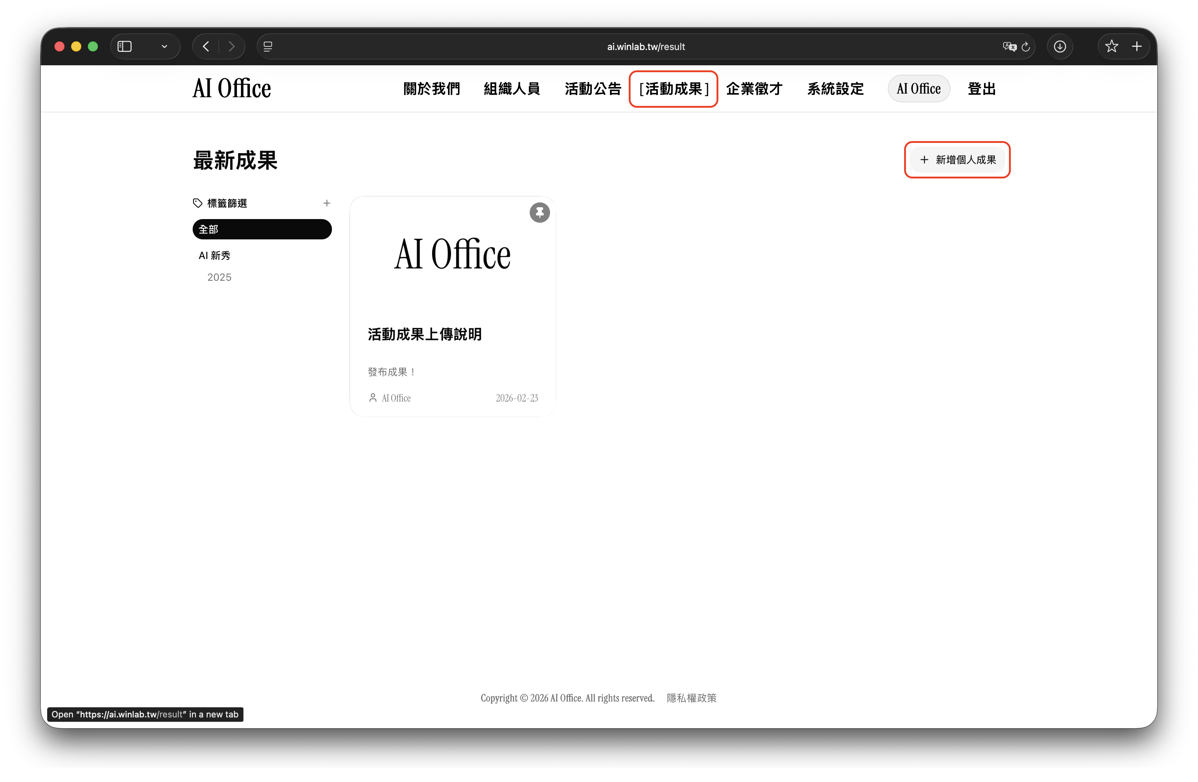This screenshot has height=782, width=1198.
Task: Select the 2025 sub-tag filter
Action: [220, 277]
